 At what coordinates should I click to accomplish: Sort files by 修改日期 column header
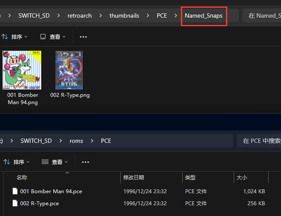134,177
